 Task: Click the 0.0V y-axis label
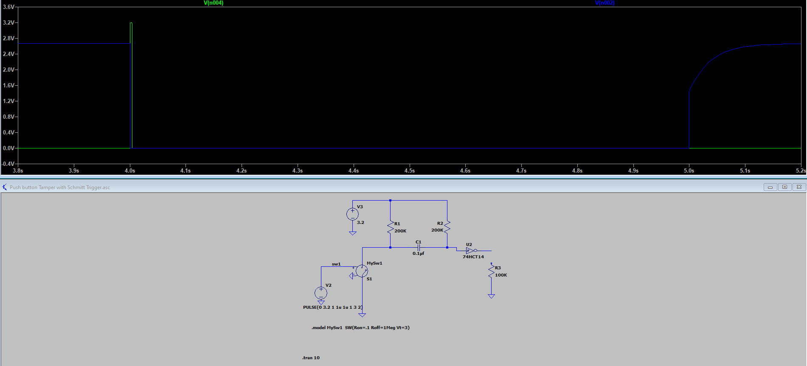8,148
